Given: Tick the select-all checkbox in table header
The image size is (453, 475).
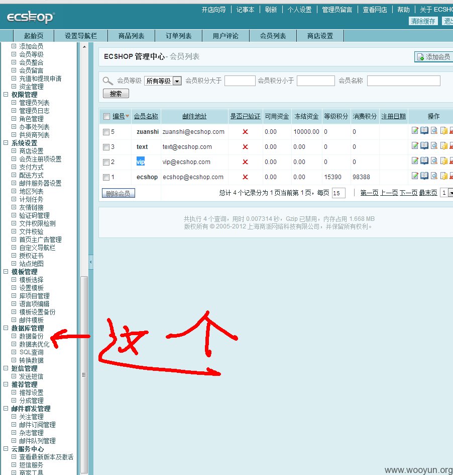Looking at the screenshot, I should tap(106, 117).
